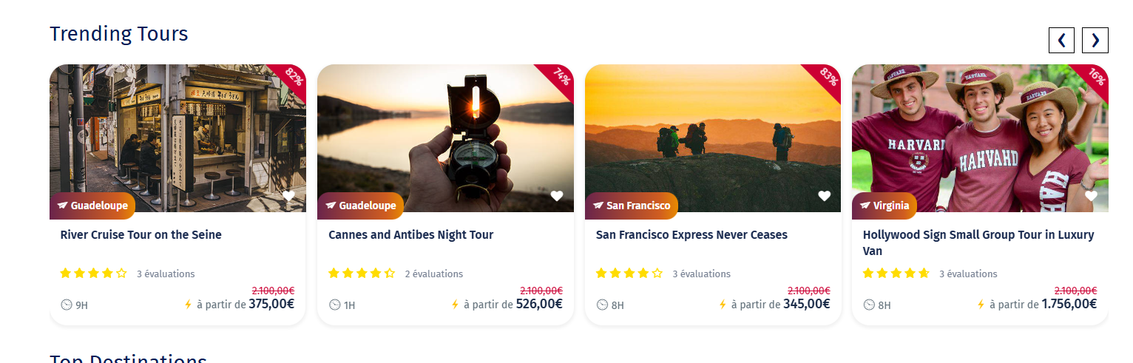Click star rating on River Cruise Tour
The height and width of the screenshot is (363, 1133).
coord(93,274)
